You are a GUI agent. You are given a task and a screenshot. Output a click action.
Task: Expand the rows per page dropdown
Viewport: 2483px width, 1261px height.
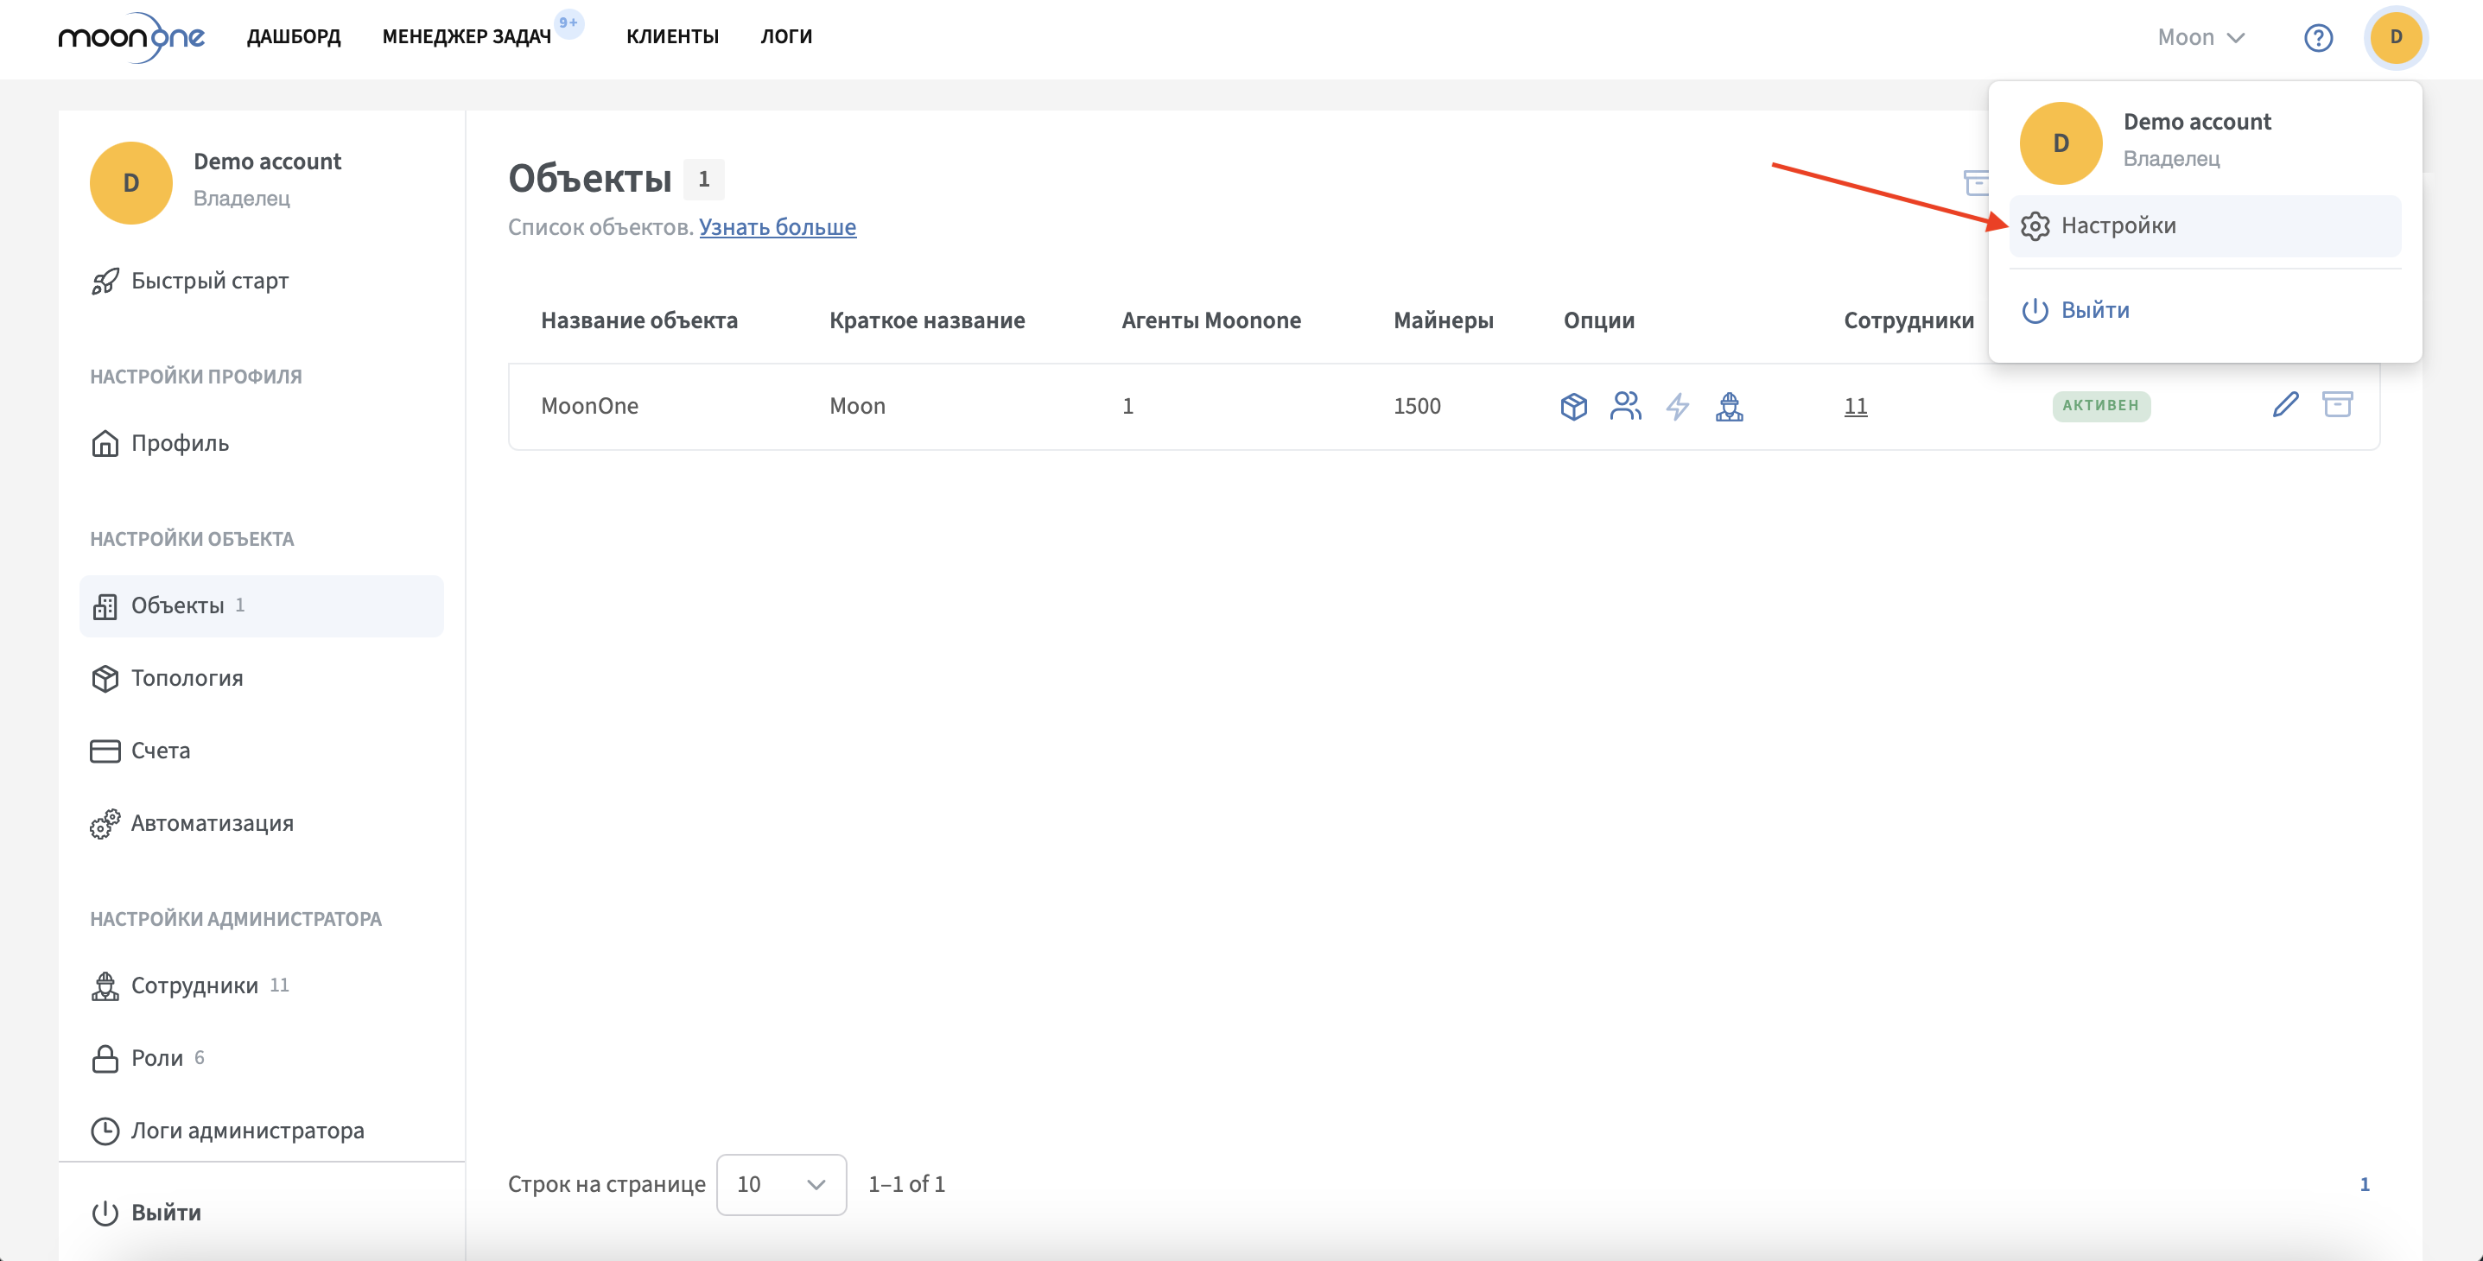point(781,1184)
